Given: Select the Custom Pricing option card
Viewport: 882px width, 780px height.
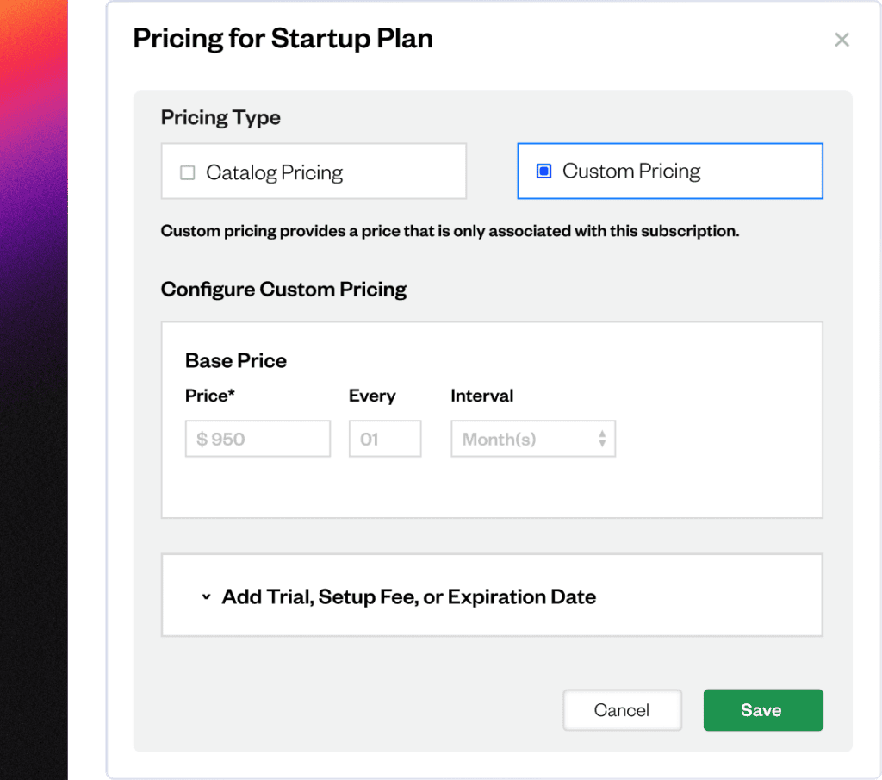Looking at the screenshot, I should point(670,171).
